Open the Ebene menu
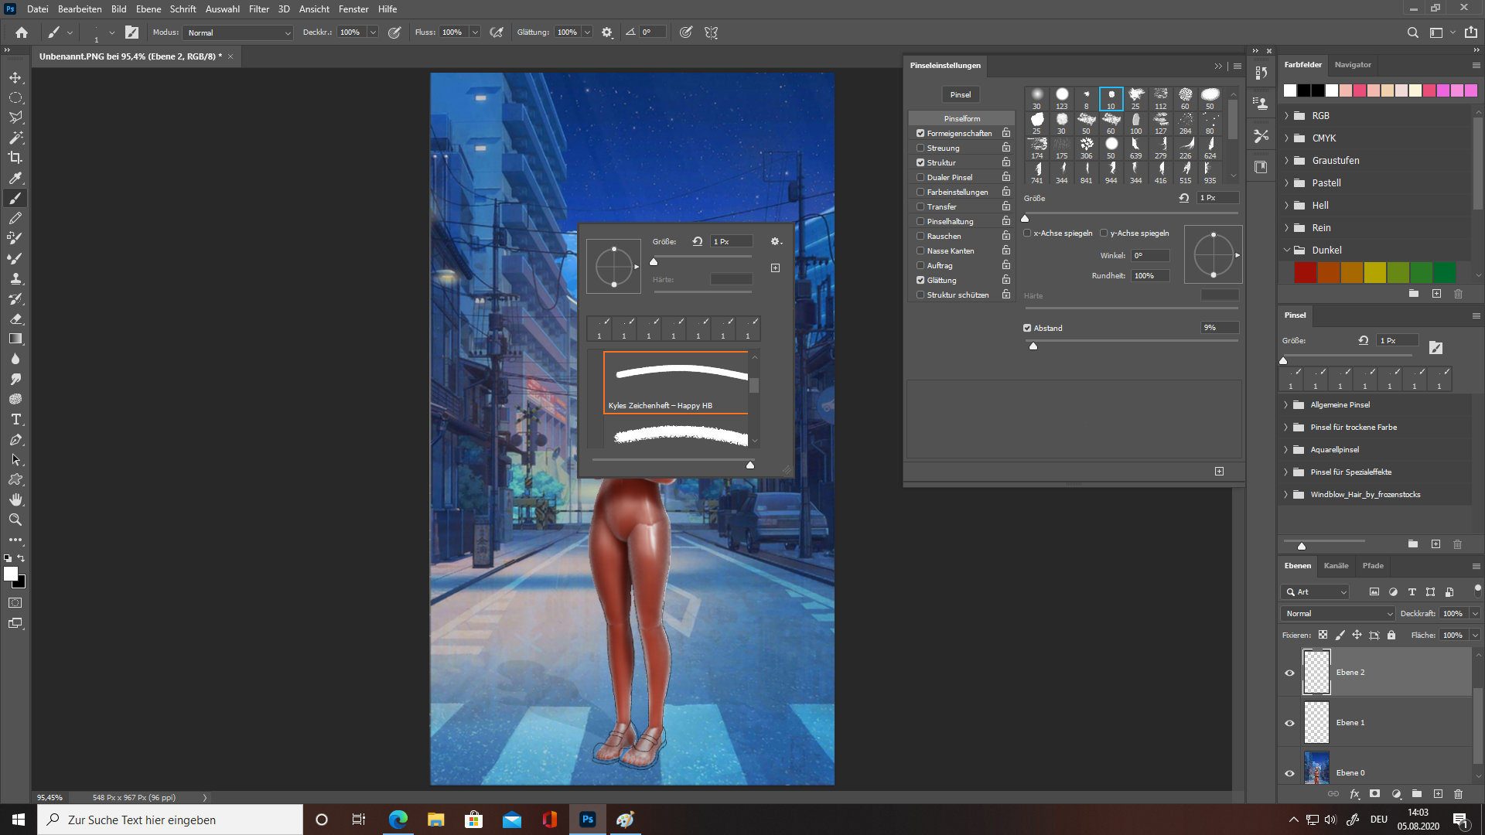Image resolution: width=1485 pixels, height=835 pixels. (x=148, y=9)
